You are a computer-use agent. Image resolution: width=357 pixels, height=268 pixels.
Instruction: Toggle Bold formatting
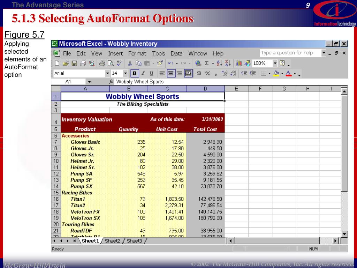click(135, 73)
